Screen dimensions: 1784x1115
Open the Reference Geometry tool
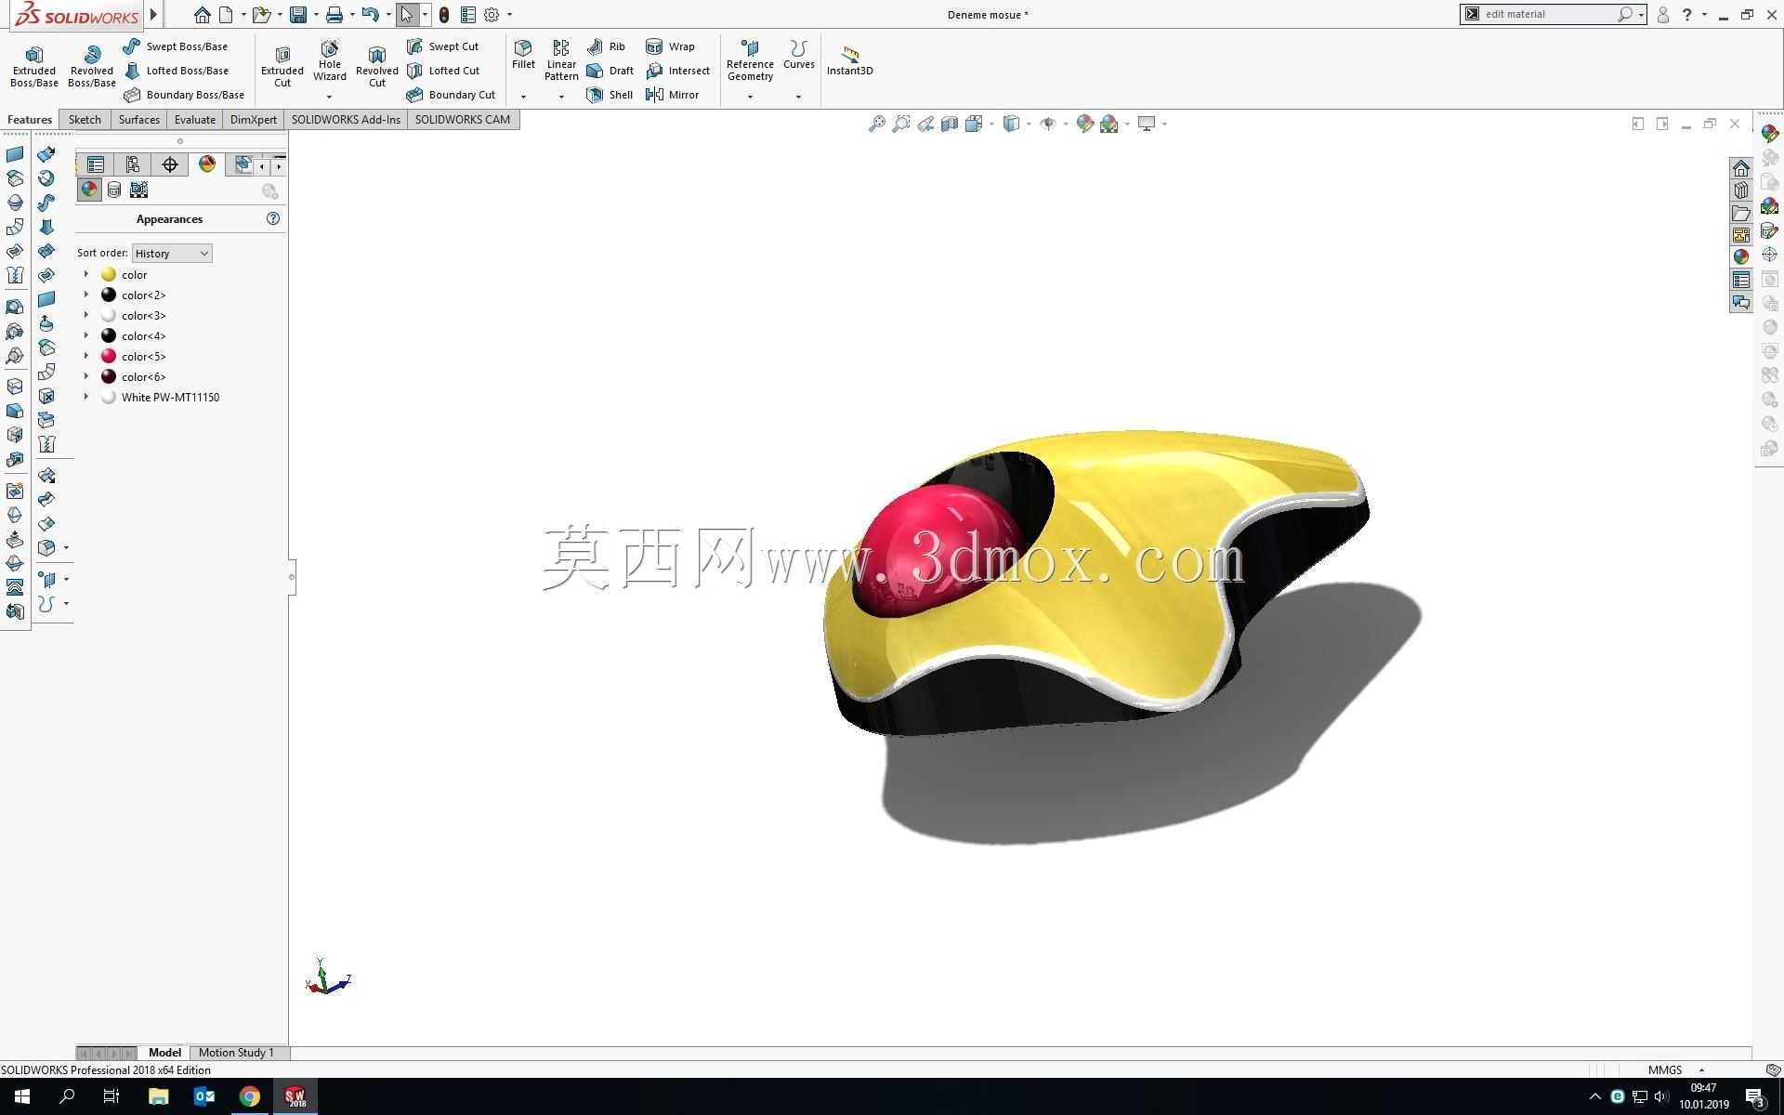click(x=750, y=61)
